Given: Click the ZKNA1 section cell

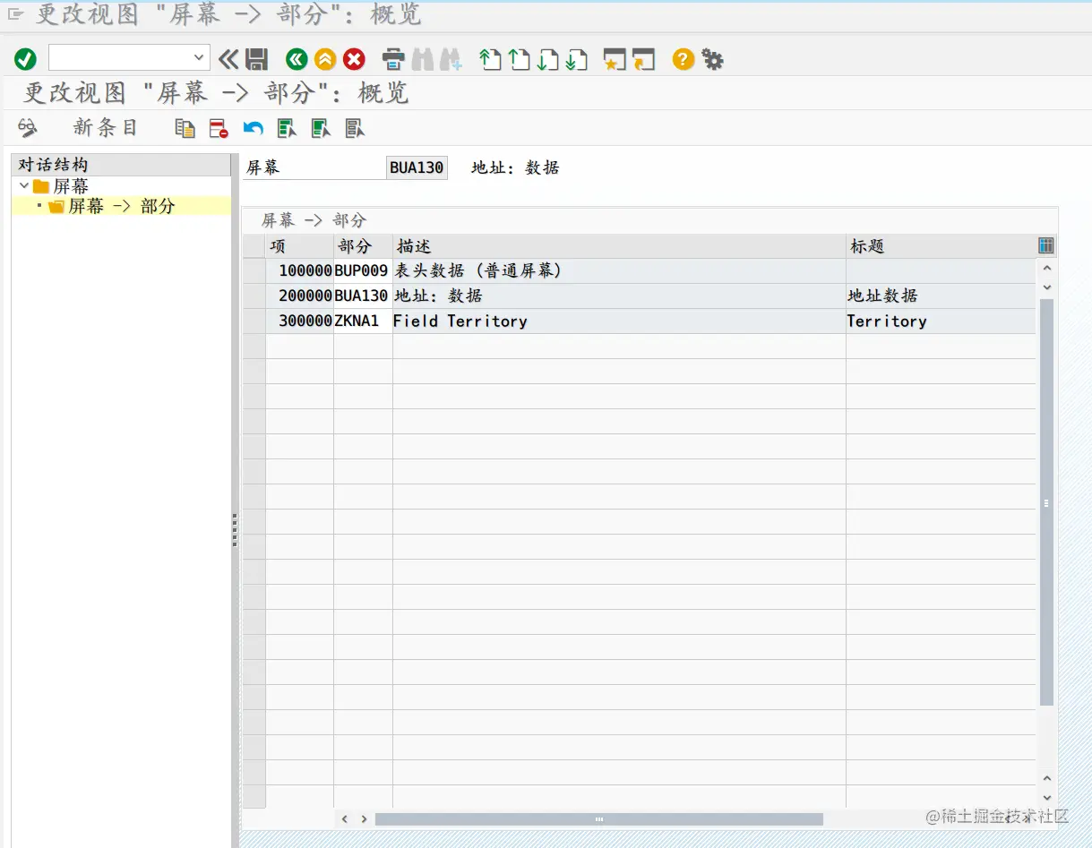Looking at the screenshot, I should (363, 321).
